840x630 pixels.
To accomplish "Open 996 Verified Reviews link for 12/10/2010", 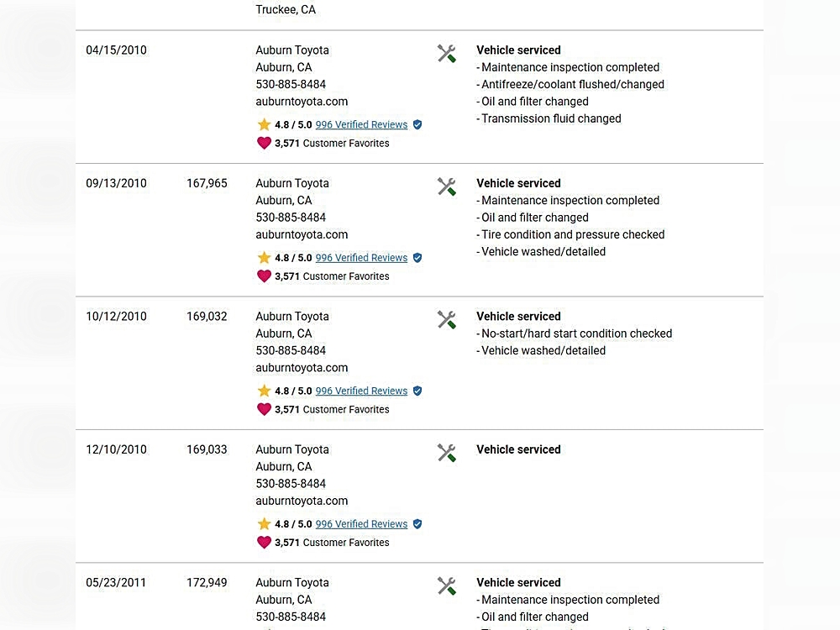I will pyautogui.click(x=361, y=524).
